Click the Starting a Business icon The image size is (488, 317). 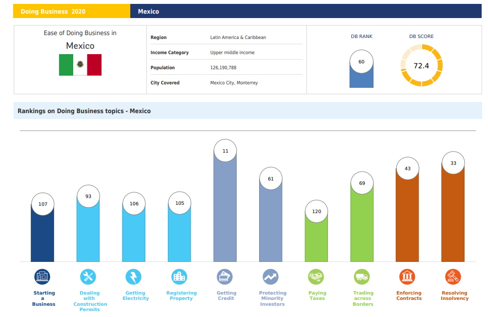[42, 277]
